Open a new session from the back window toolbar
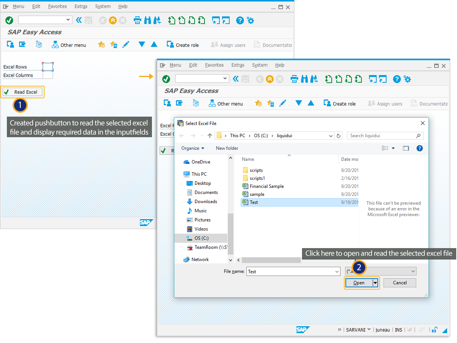Image resolution: width=457 pixels, height=343 pixels. (216, 20)
